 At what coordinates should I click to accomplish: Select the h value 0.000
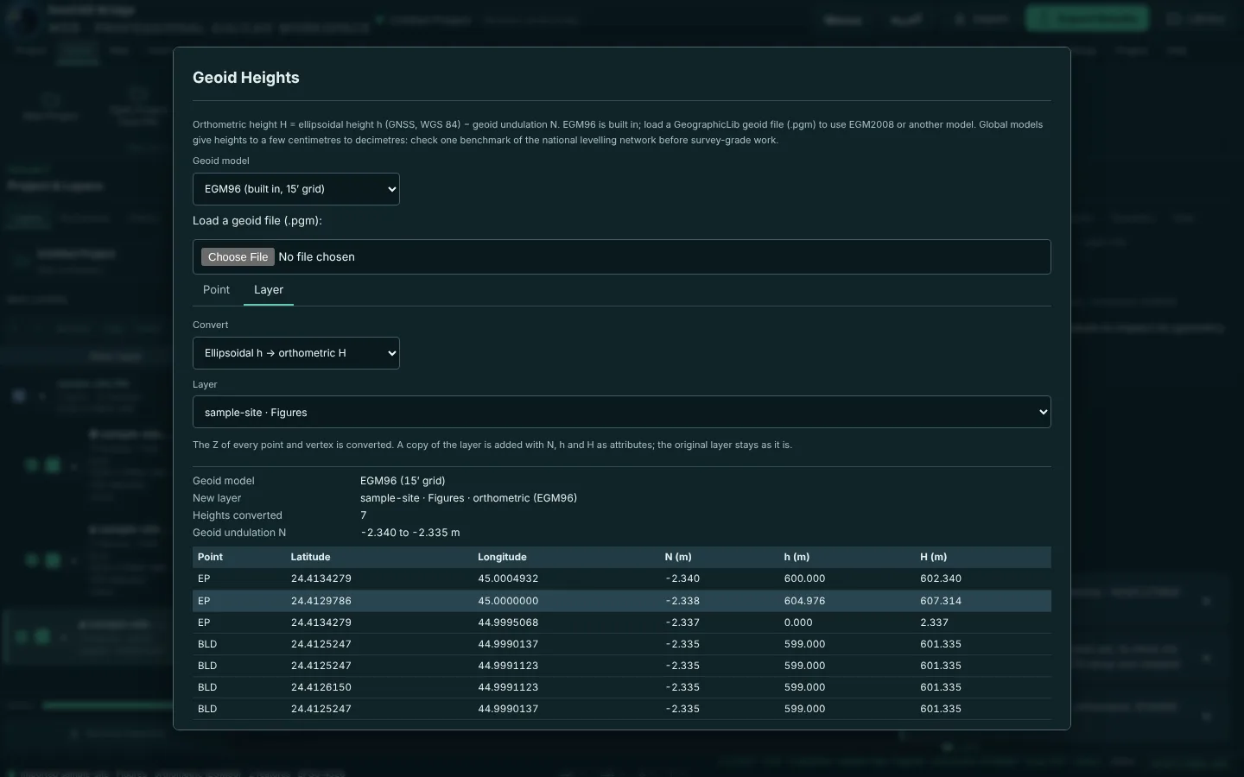[x=798, y=622]
